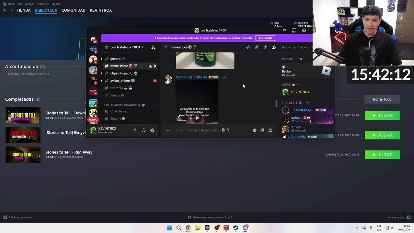Open Discord inbox flag icon
The image size is (414, 233).
point(284,30)
